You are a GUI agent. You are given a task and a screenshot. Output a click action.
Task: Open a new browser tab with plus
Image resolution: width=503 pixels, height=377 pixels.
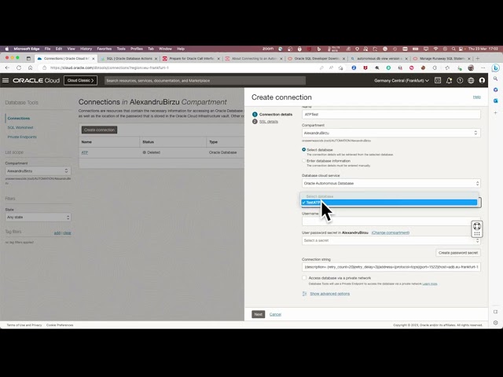[x=477, y=58]
